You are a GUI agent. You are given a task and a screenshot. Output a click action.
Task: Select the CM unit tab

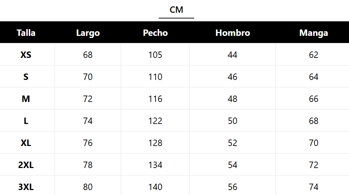pos(176,10)
